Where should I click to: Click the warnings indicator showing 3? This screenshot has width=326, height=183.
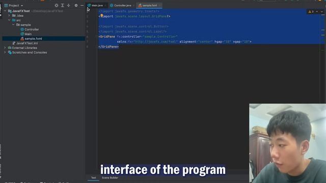(311, 12)
